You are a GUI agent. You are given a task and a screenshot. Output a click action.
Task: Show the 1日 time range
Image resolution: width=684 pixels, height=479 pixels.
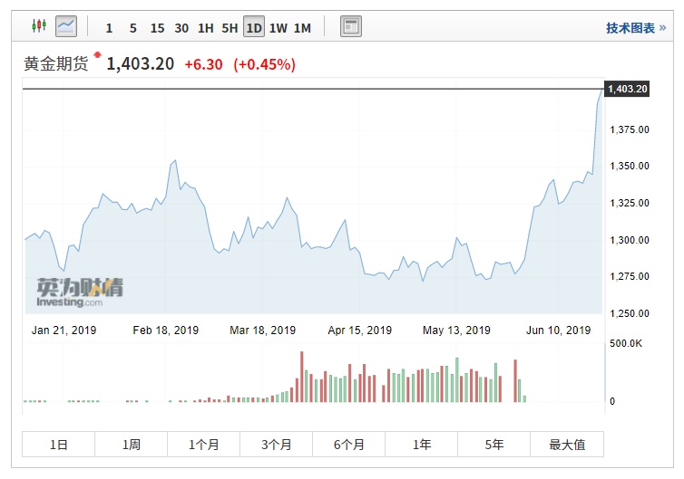pos(59,445)
